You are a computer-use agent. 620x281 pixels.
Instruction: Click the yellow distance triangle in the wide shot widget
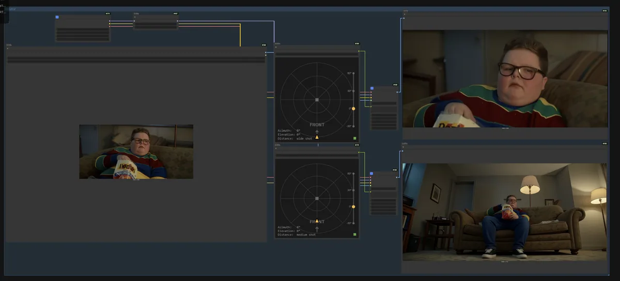click(x=317, y=137)
